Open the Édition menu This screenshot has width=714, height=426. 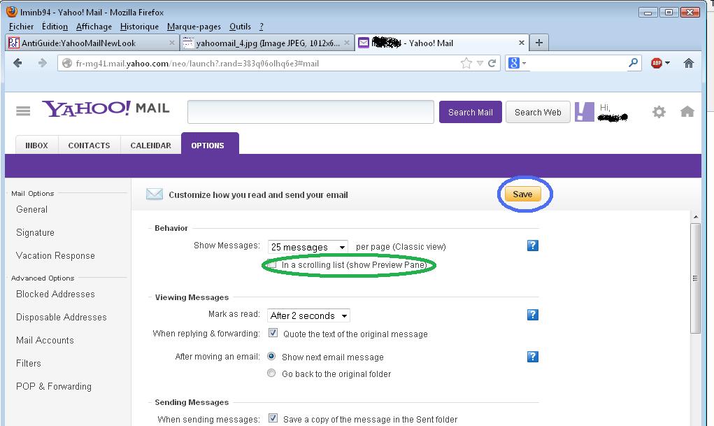[55, 27]
